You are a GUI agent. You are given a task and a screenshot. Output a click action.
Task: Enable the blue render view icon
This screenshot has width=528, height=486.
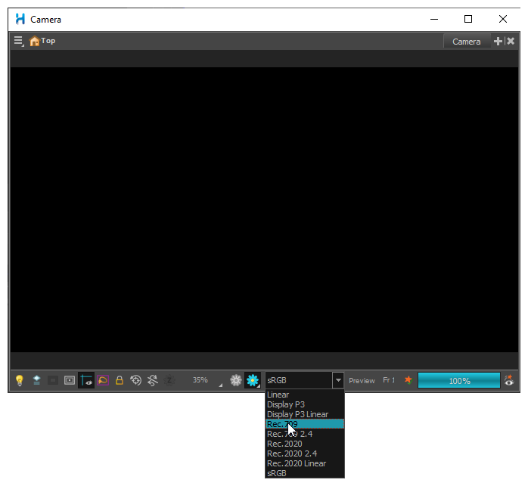click(x=253, y=381)
